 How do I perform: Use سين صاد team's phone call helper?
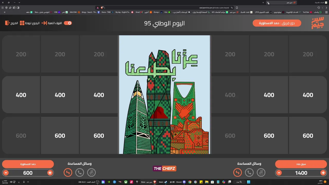tap(249, 172)
